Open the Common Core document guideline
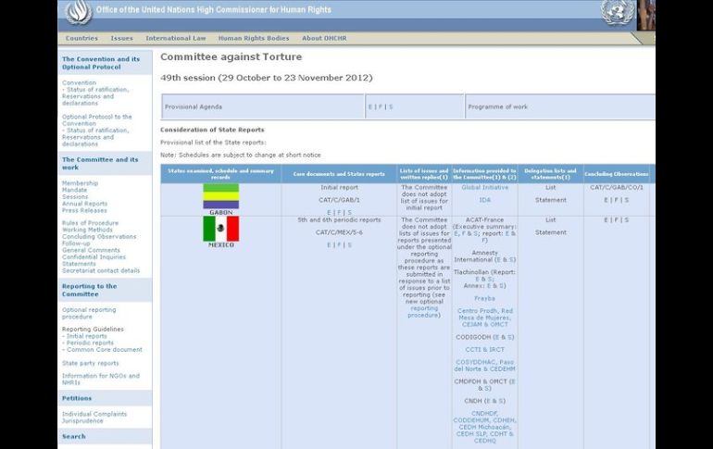Viewport: 713px width, 449px height. pos(105,350)
